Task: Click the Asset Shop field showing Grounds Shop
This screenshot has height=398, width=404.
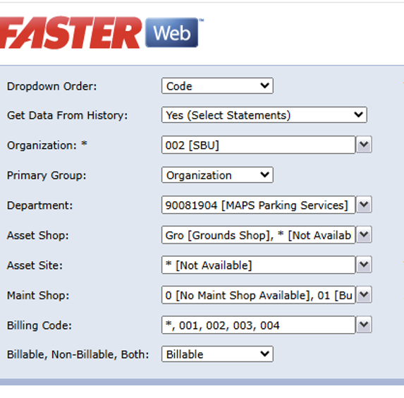Action: pos(259,235)
